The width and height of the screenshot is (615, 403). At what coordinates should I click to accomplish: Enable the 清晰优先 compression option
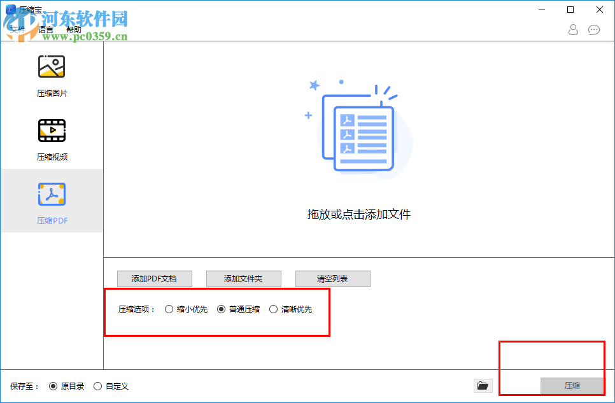coord(273,309)
